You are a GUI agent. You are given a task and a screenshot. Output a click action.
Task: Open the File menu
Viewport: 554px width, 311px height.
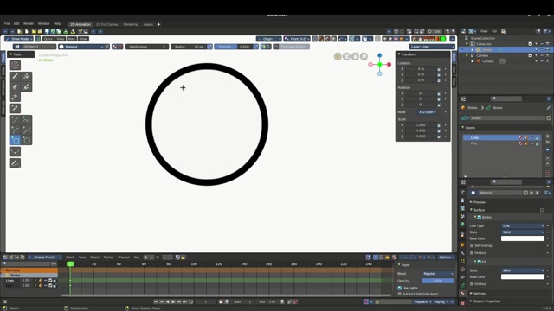7,23
